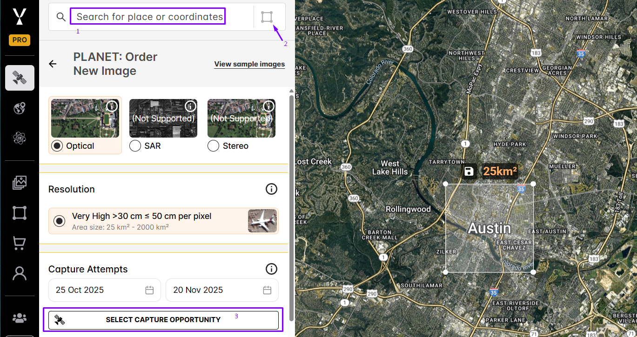The height and width of the screenshot is (337, 637).
Task: Select the area-of-interest square icon in sidebar
Action: (20, 213)
